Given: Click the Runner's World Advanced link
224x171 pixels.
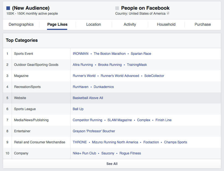Looking at the screenshot, I should pyautogui.click(x=120, y=76).
